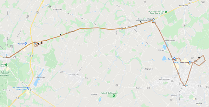The image size is (209, 107).
Task: Select the Hunterstown place label
Action: pyautogui.click(x=57, y=10)
